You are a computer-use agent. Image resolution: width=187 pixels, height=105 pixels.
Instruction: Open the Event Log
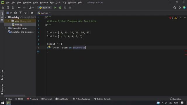tap(176, 99)
